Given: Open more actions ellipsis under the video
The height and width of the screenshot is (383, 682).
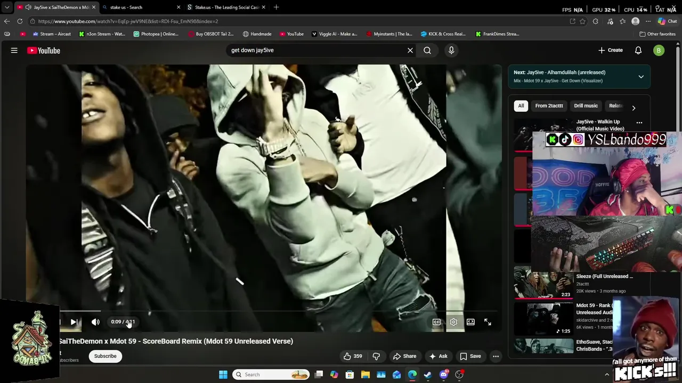Looking at the screenshot, I should tap(496, 356).
